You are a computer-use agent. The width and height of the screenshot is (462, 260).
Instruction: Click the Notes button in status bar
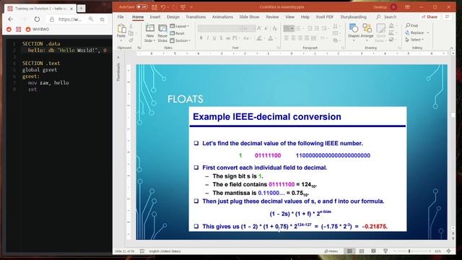[331, 251]
